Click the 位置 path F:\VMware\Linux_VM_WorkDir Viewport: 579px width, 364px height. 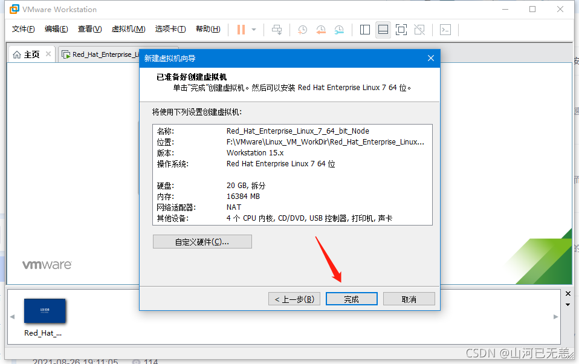click(x=325, y=142)
